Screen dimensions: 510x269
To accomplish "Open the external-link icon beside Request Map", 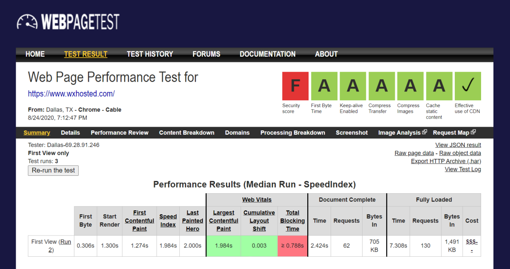I will 473,132.
